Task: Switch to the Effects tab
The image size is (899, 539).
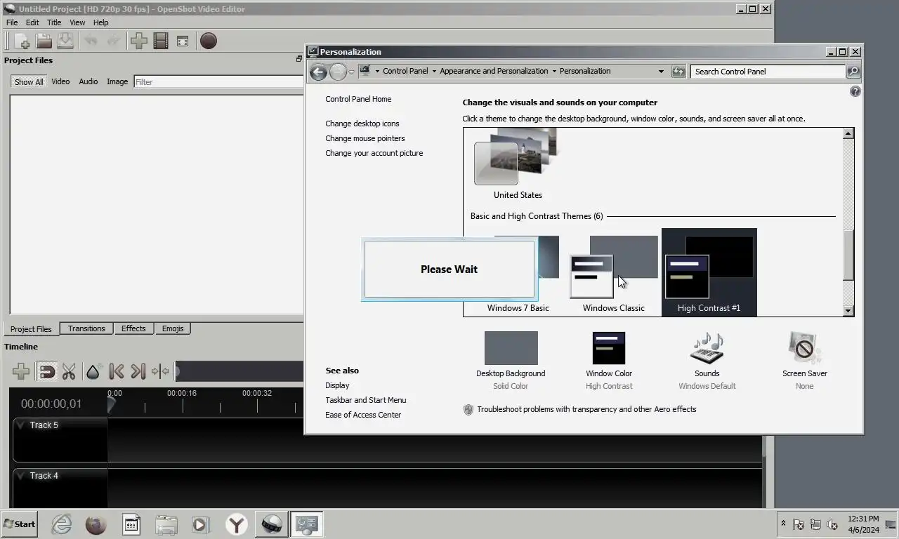Action: coord(133,328)
